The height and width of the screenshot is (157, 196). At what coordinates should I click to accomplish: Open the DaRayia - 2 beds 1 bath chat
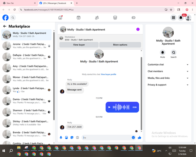click(26, 57)
